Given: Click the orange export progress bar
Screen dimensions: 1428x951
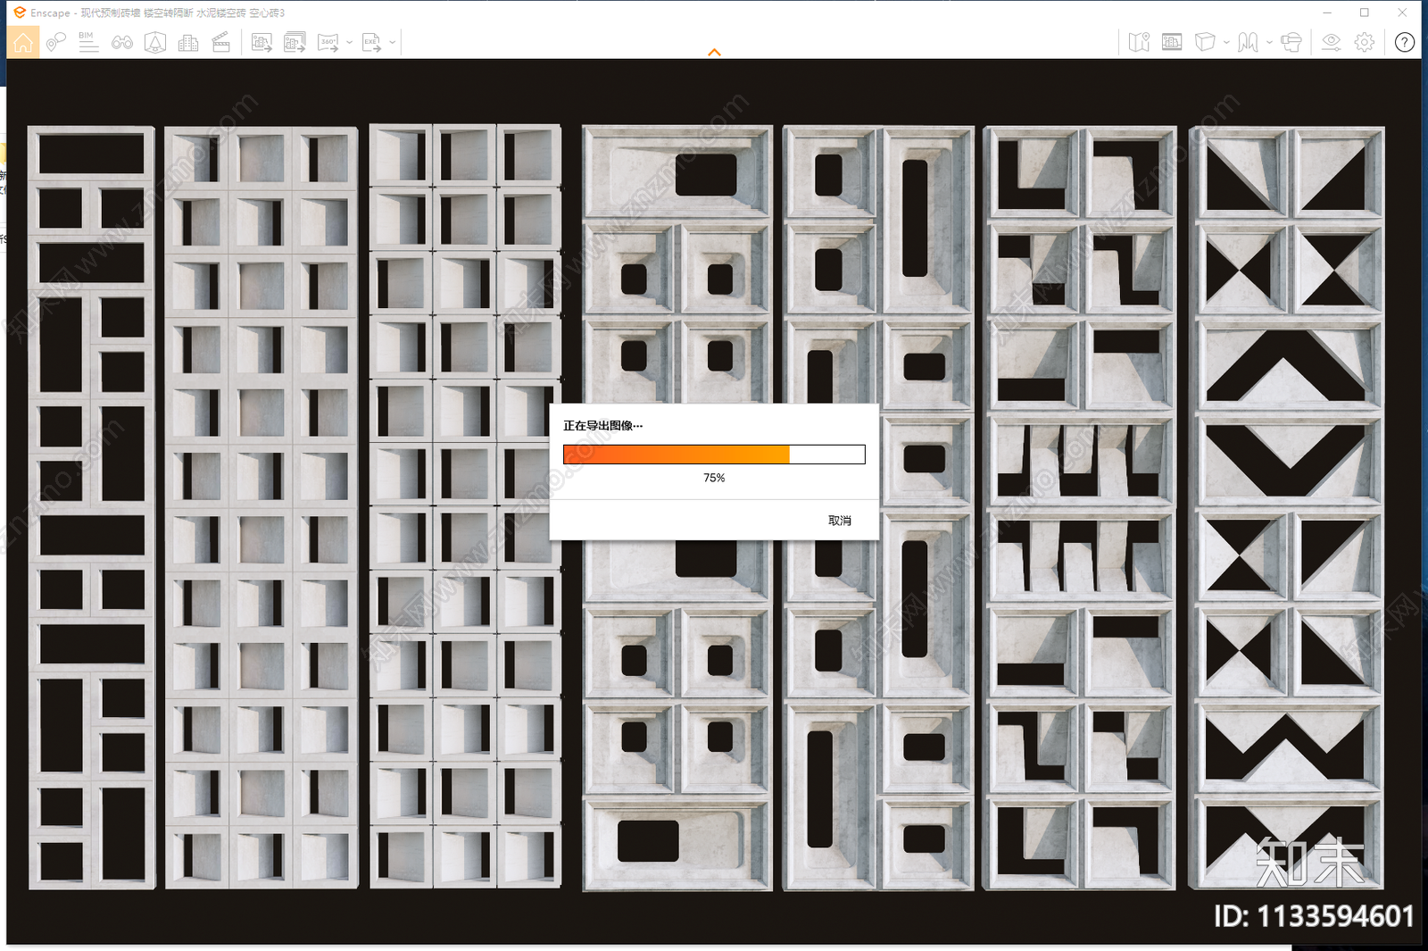Looking at the screenshot, I should click(x=714, y=455).
